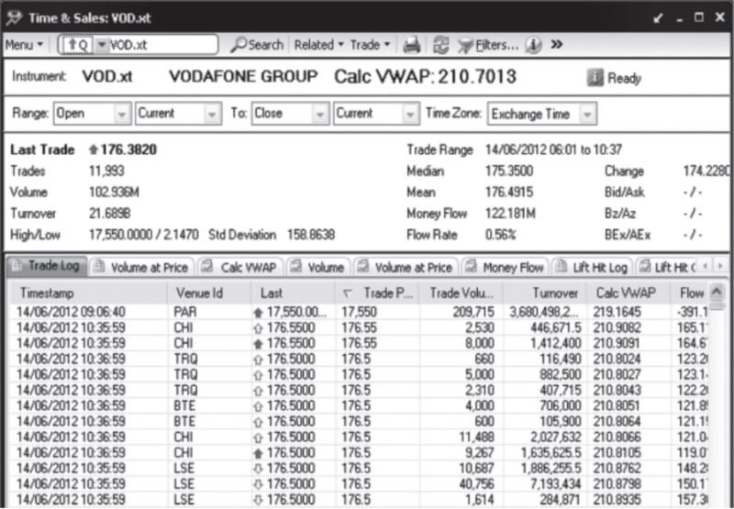Open the Related dropdown menu
The image size is (734, 509).
[318, 45]
